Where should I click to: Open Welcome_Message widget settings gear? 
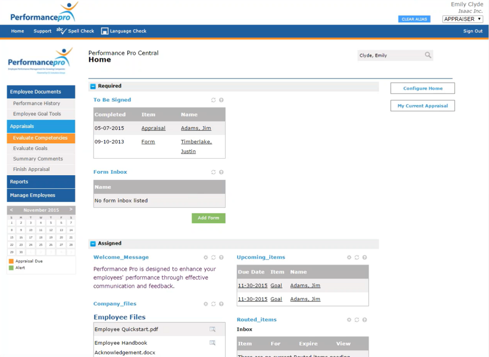(x=206, y=257)
